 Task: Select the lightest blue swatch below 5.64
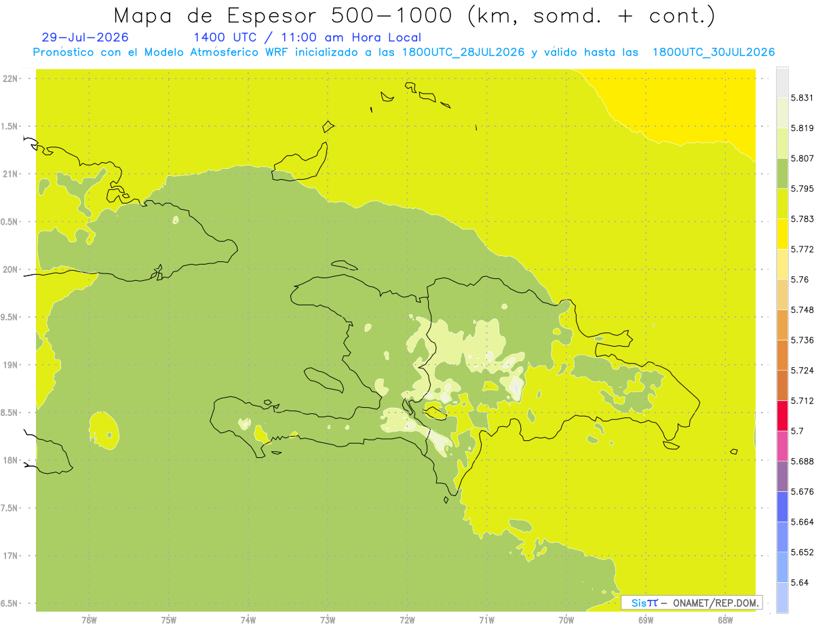[x=782, y=598]
